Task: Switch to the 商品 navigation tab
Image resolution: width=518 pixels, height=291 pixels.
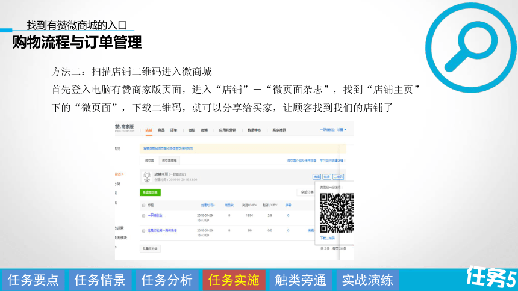Action: pyautogui.click(x=161, y=130)
